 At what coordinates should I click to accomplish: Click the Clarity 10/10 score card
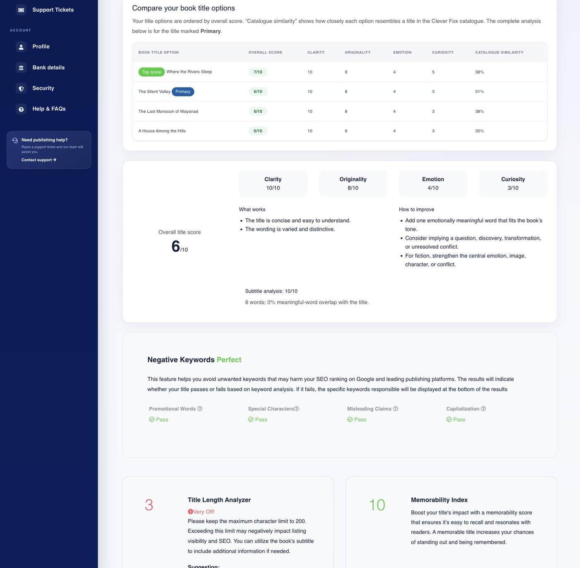273,183
